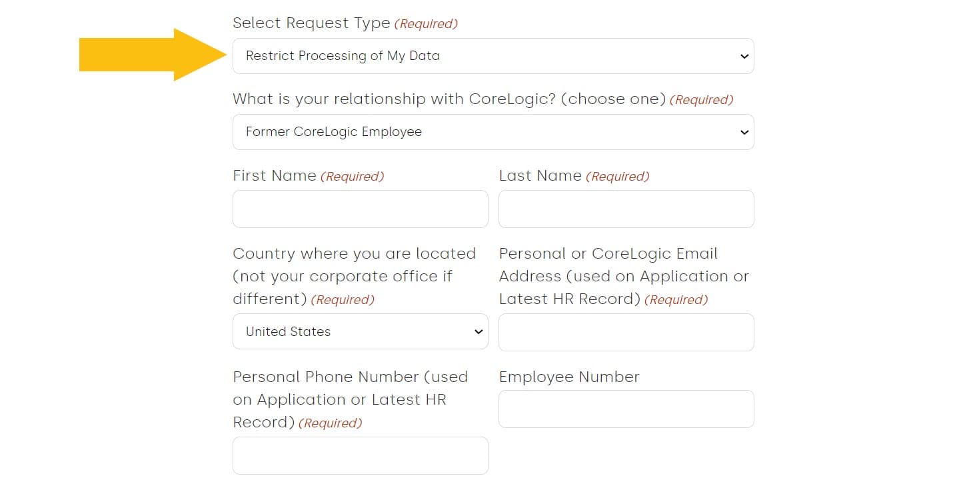Click the "Employee Number" label text
This screenshot has height=482, width=973.
(x=568, y=377)
